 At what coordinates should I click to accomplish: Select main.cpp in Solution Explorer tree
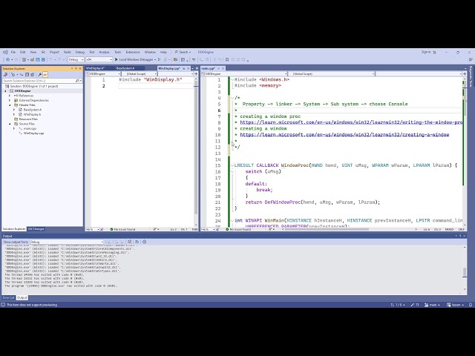coord(30,128)
